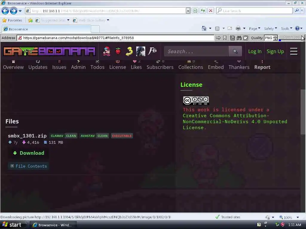The width and height of the screenshot is (306, 229).
Task: Open the Creative Commons license text link
Action: (x=235, y=122)
